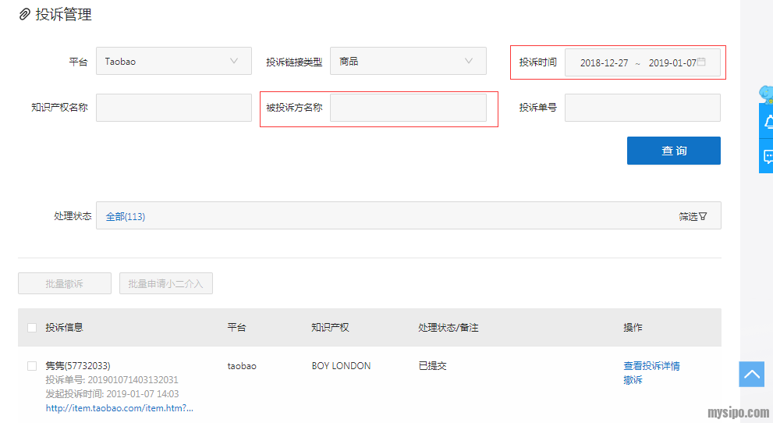Click the elephant mascot icon on right edge
The width and height of the screenshot is (773, 423).
coord(766,93)
